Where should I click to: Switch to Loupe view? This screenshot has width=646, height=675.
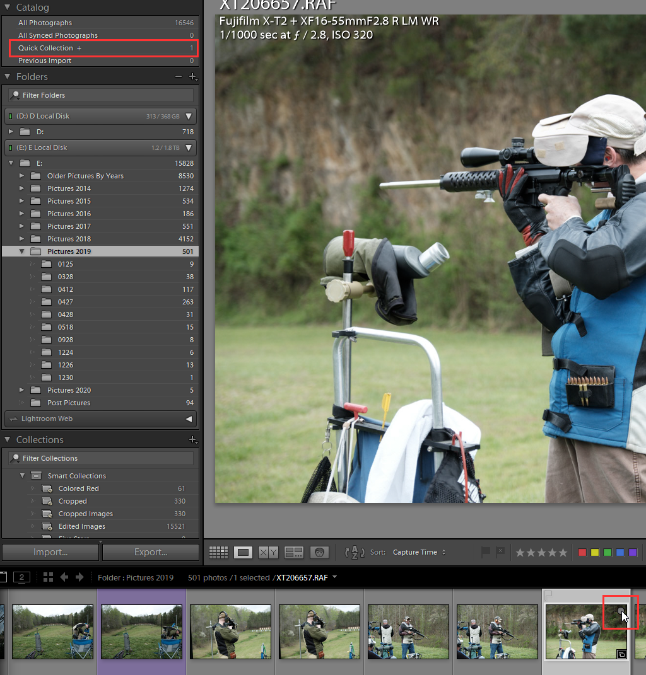point(244,552)
